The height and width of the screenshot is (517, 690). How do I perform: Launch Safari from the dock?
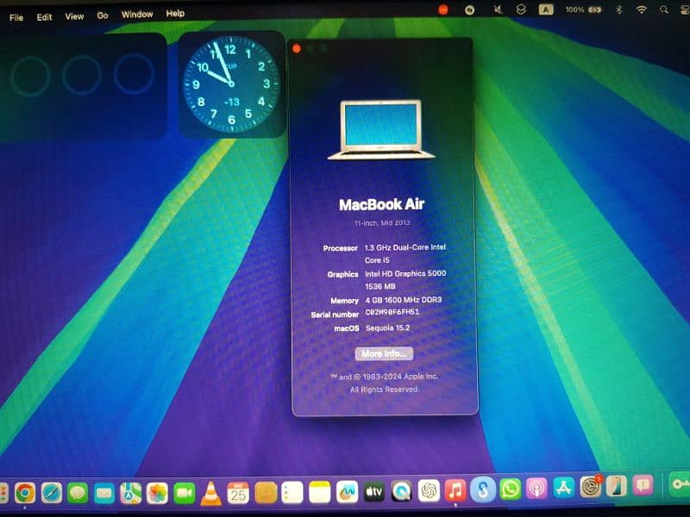click(52, 492)
